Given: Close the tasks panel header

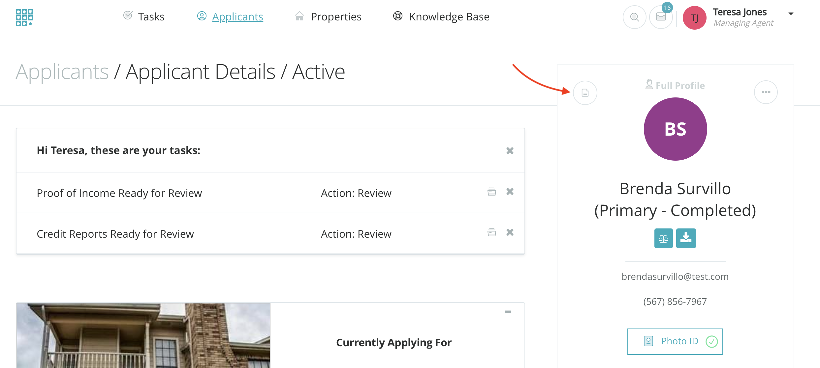Looking at the screenshot, I should tap(510, 151).
